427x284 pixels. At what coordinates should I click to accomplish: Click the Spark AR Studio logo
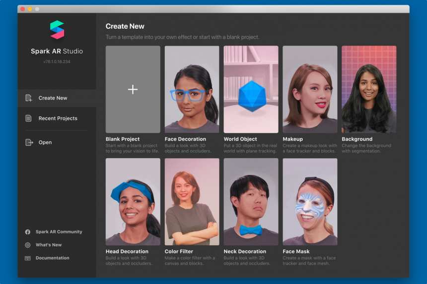click(x=57, y=30)
